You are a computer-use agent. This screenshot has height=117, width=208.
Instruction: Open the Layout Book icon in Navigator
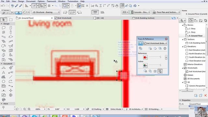[201, 20]
